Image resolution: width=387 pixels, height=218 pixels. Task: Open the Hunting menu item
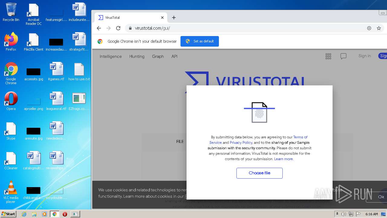click(x=137, y=56)
